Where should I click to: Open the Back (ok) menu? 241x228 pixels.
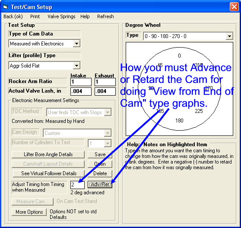13,16
